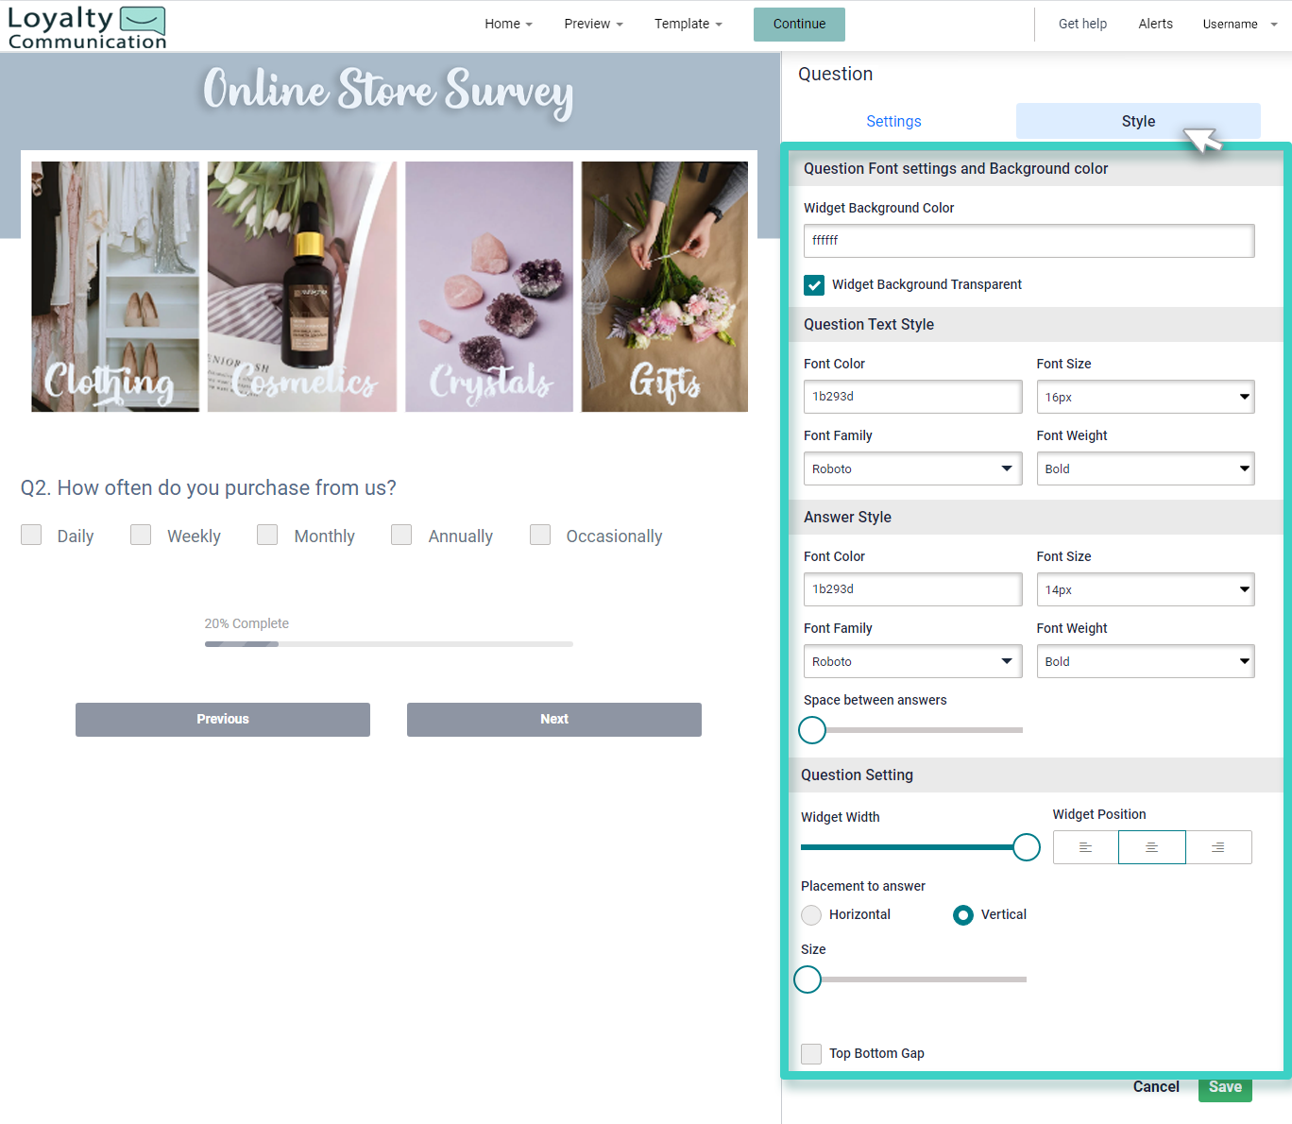Uncheck Widget Background Transparent

click(x=813, y=284)
